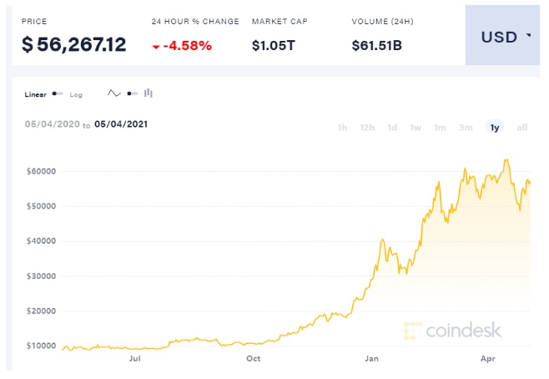This screenshot has width=549, height=379.
Task: Click the 05/04/2020 start date
Action: coord(52,124)
